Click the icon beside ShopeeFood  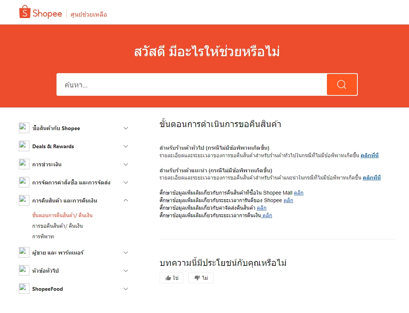(24, 289)
